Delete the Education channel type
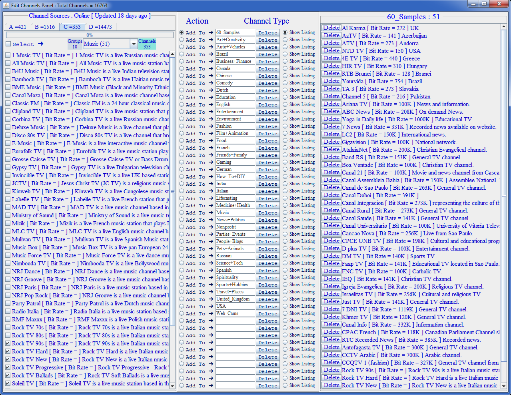 pyautogui.click(x=268, y=97)
